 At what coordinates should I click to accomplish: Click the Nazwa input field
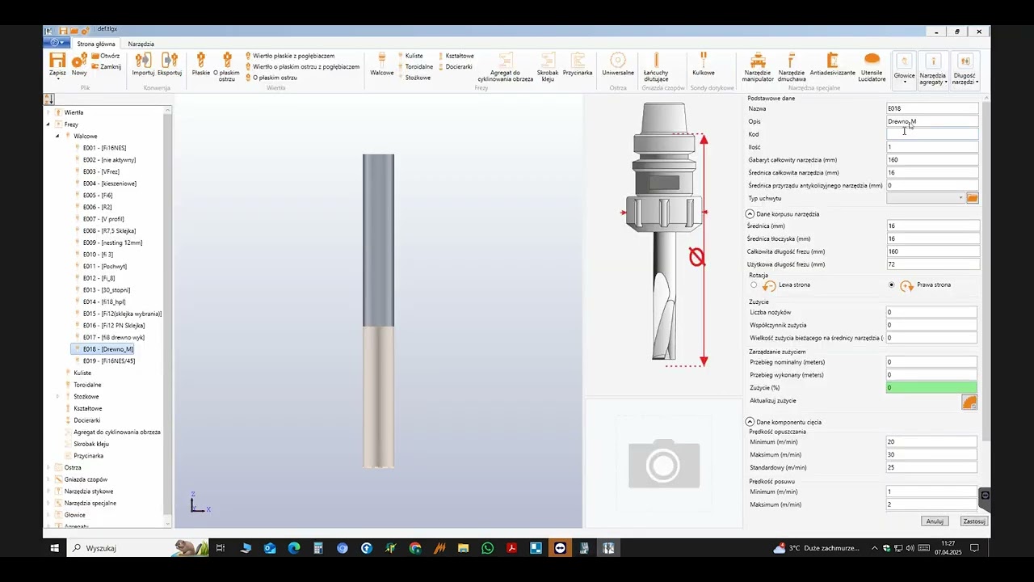[932, 108]
